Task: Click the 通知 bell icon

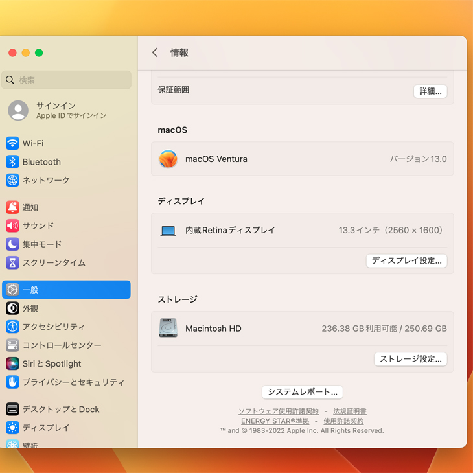Action: tap(12, 207)
